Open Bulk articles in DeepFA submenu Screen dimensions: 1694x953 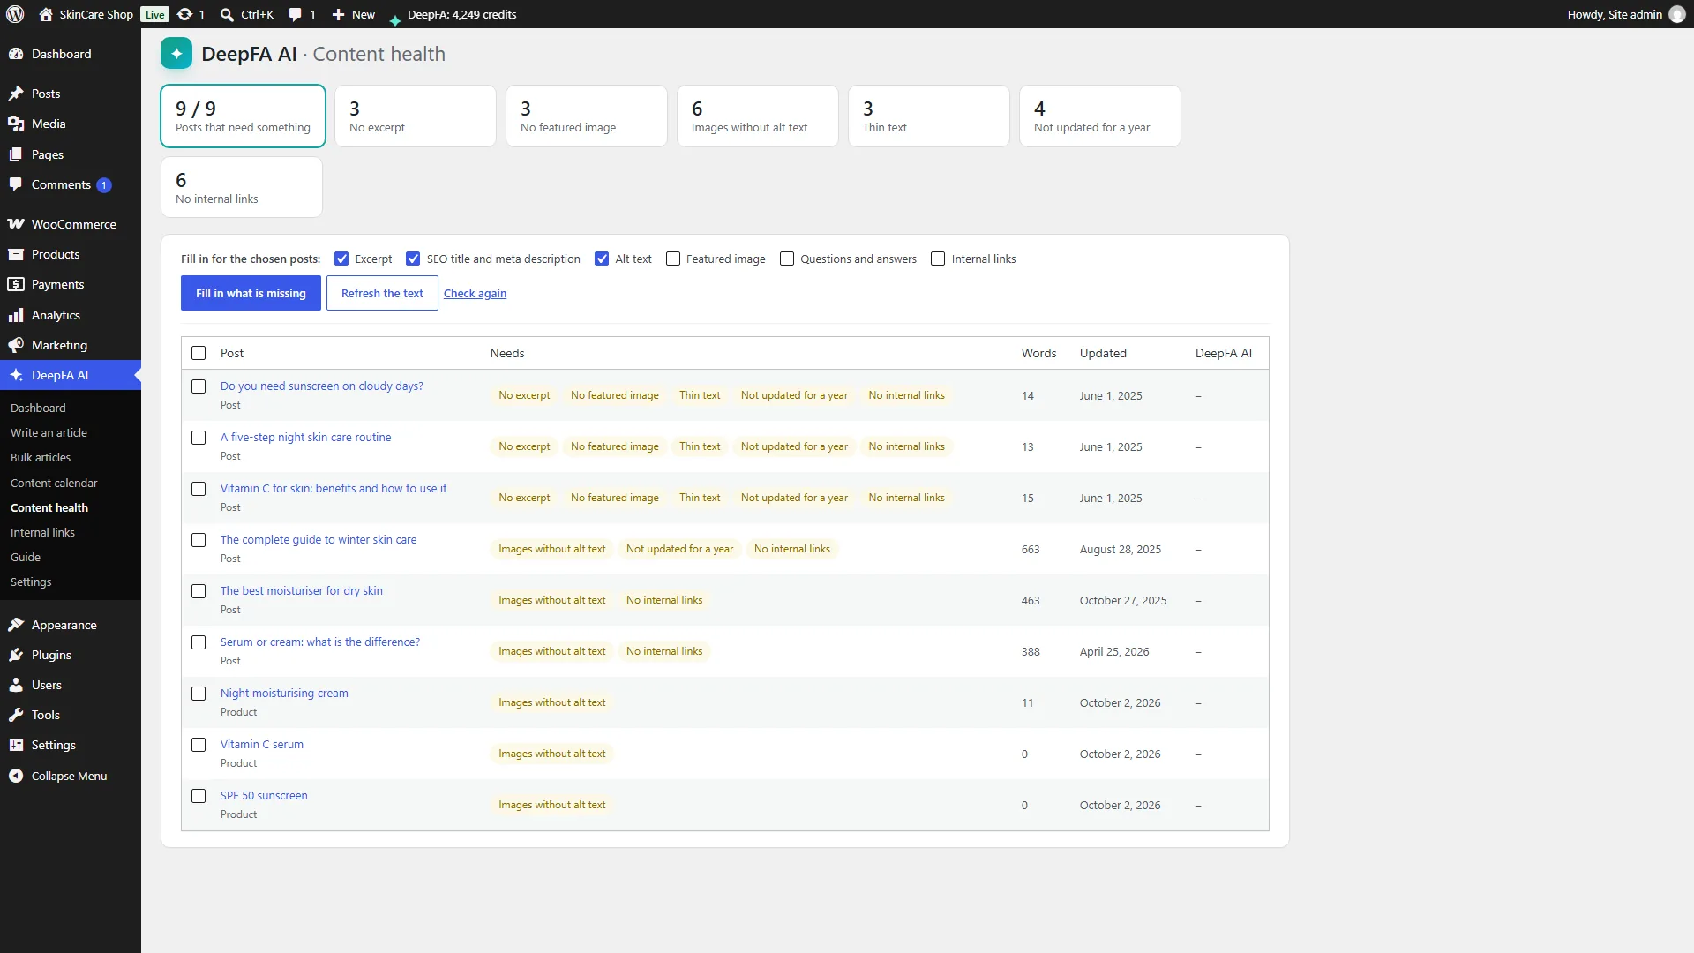click(x=41, y=457)
